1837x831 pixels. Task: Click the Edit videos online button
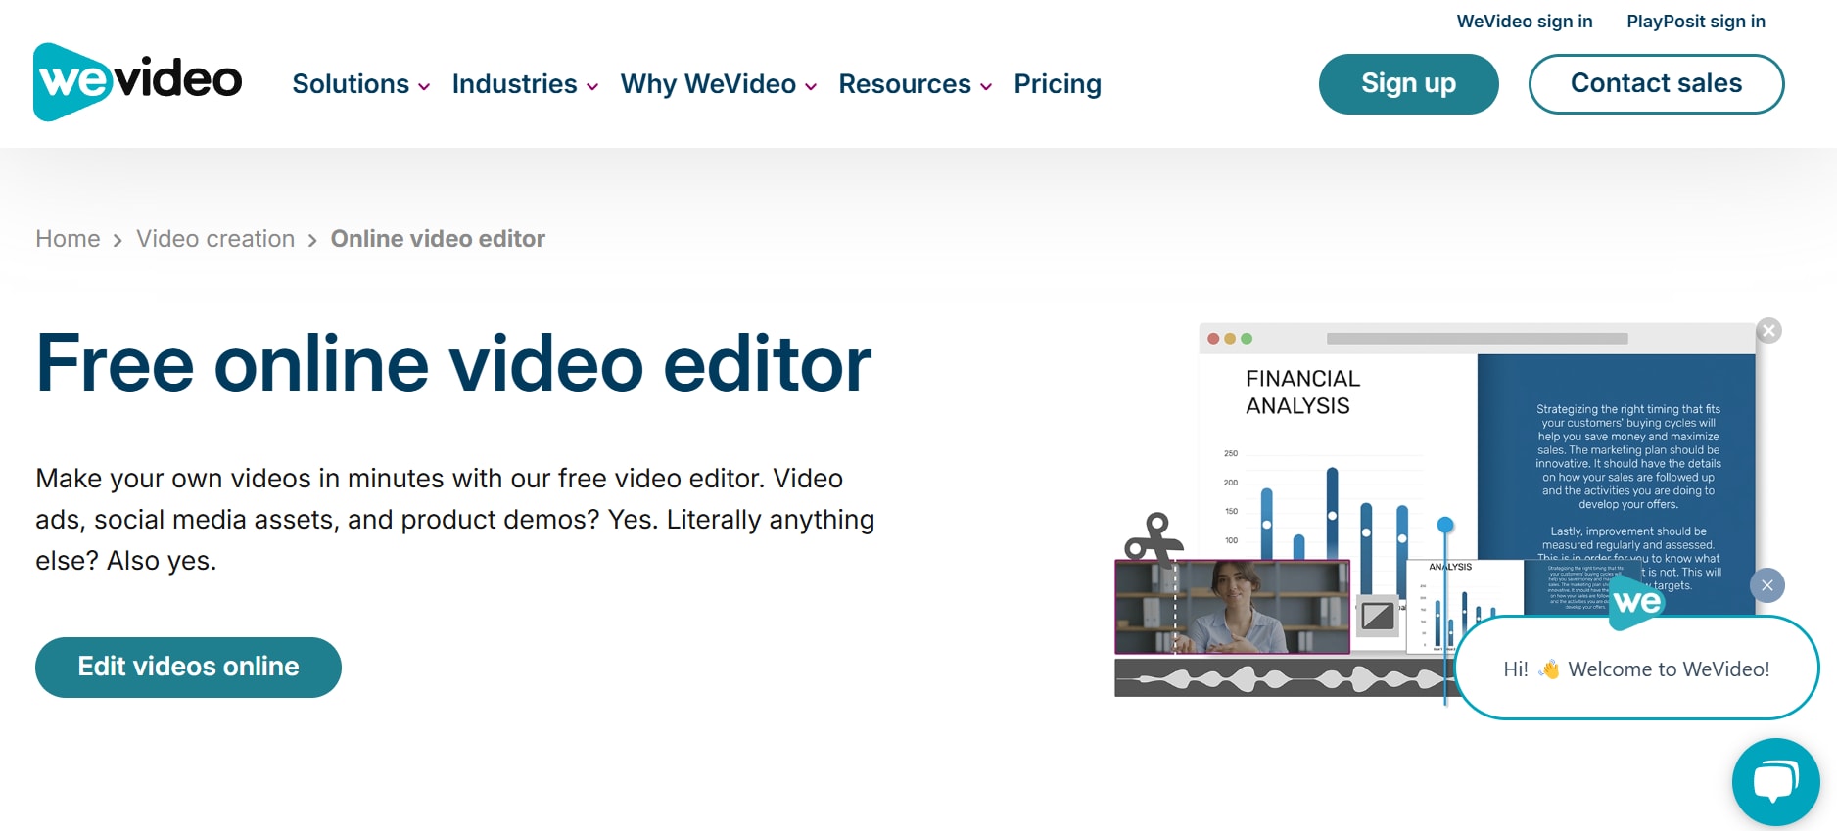(188, 668)
